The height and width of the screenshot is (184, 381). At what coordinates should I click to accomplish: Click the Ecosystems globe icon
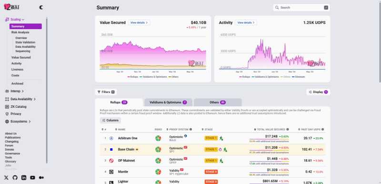[x=7, y=121]
